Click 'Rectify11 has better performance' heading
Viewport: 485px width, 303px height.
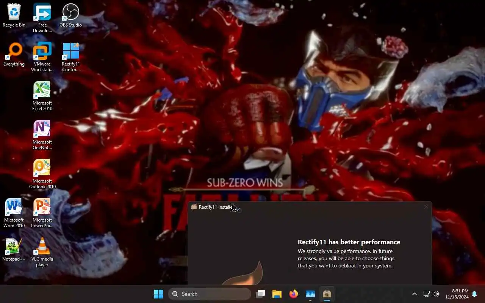pyautogui.click(x=349, y=242)
